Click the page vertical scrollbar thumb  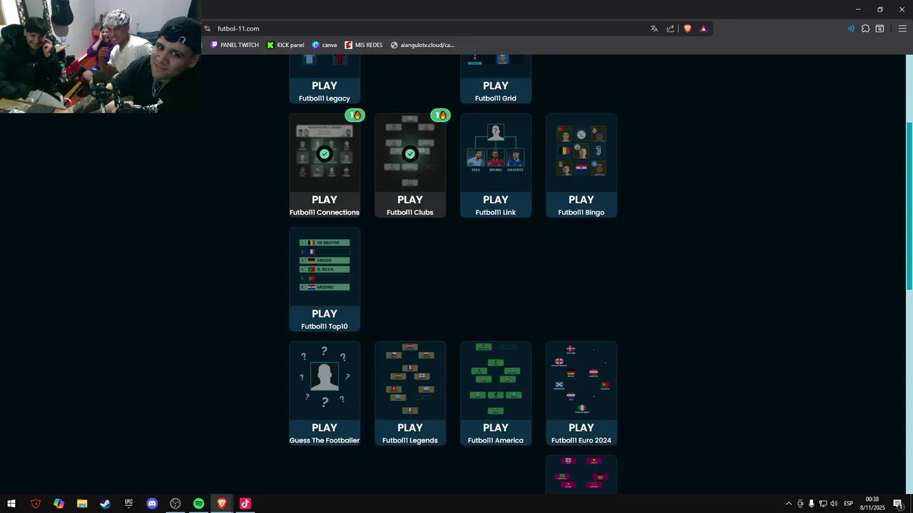(x=909, y=205)
